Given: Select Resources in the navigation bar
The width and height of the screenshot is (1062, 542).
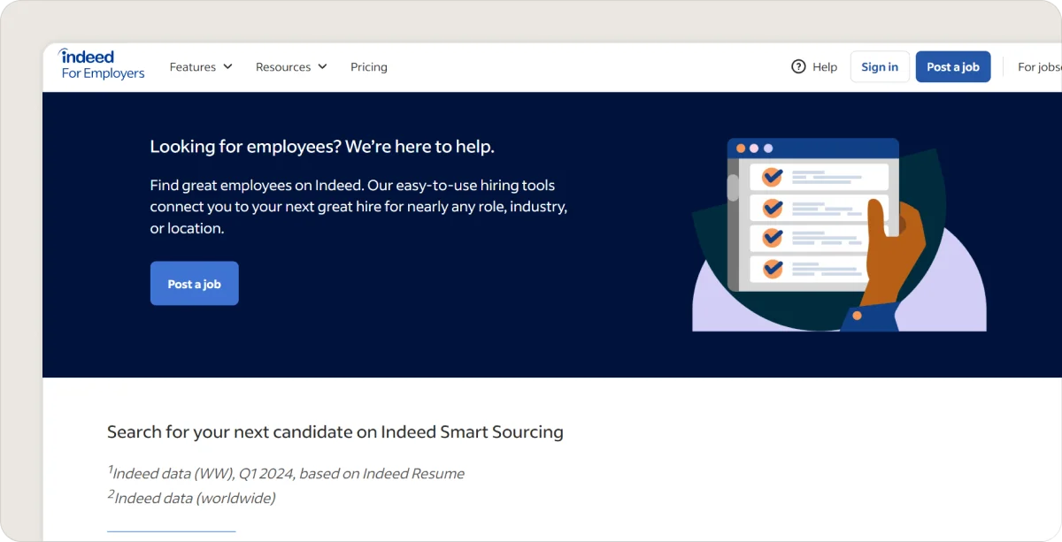Looking at the screenshot, I should coord(284,66).
